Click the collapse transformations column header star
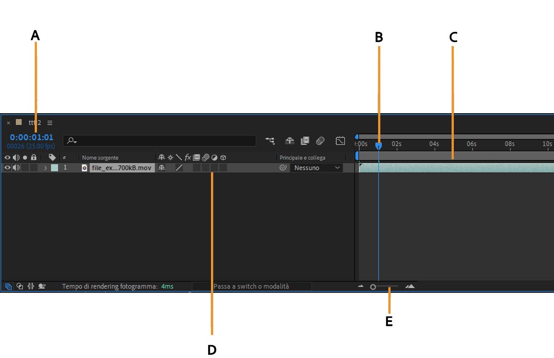 pyautogui.click(x=170, y=158)
